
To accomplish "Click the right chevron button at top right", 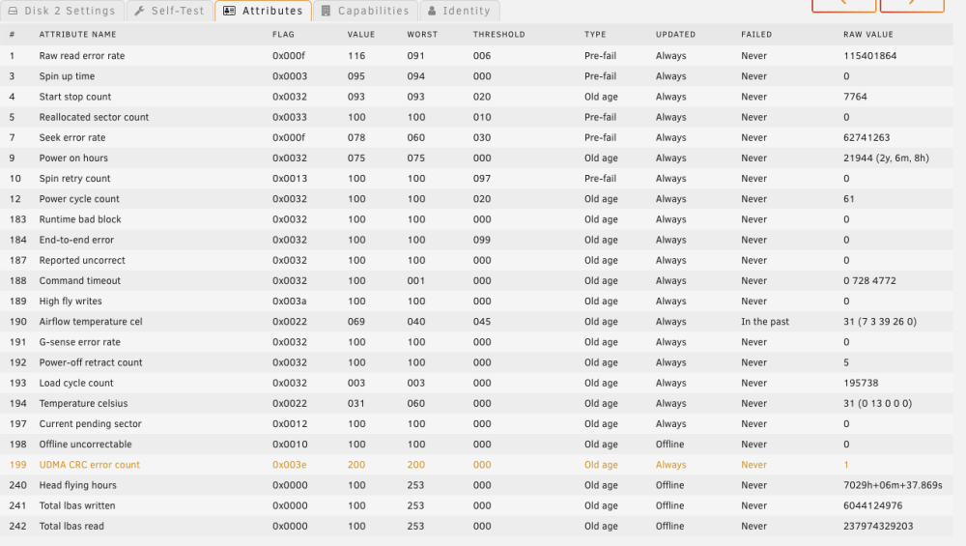I will point(912,5).
